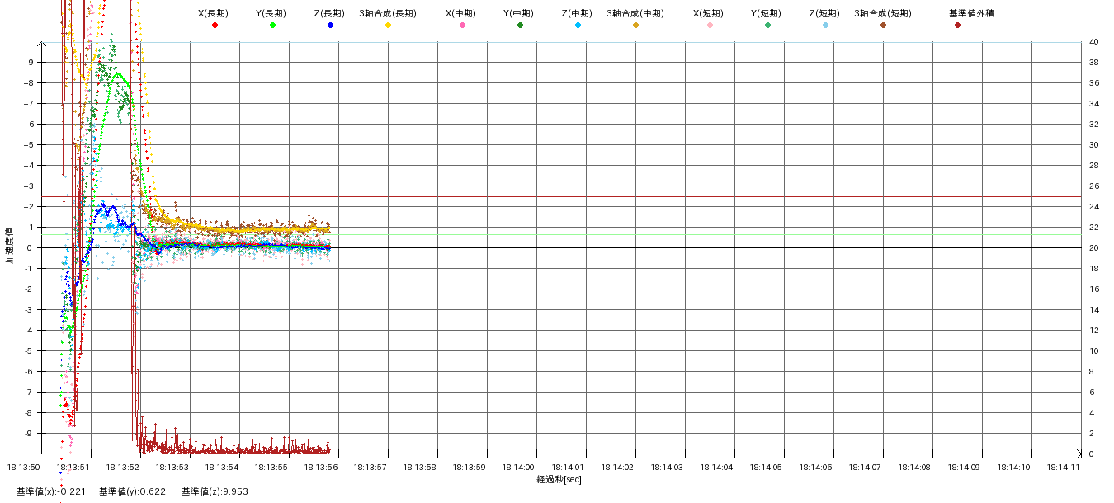This screenshot has width=1114, height=503.
Task: Click the 18:14:00 time axis tick label
Action: click(x=536, y=467)
